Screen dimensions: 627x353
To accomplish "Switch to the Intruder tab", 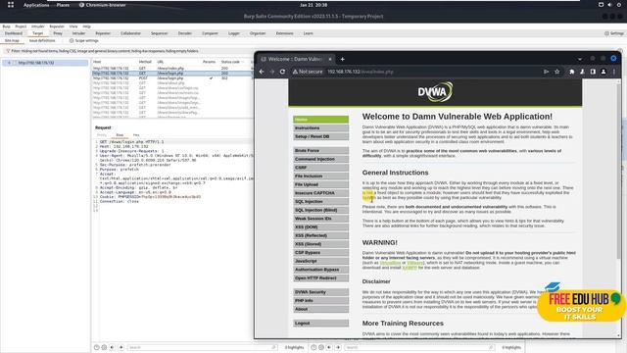I will [x=78, y=33].
